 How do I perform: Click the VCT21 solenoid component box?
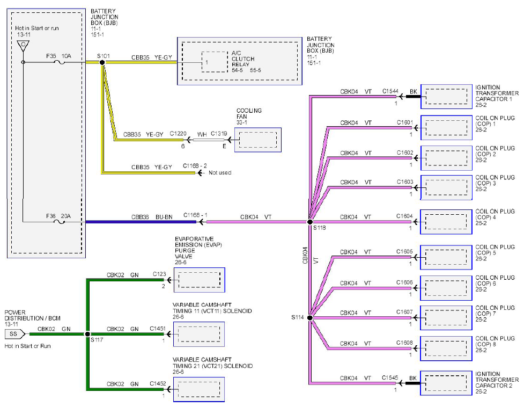point(199,390)
